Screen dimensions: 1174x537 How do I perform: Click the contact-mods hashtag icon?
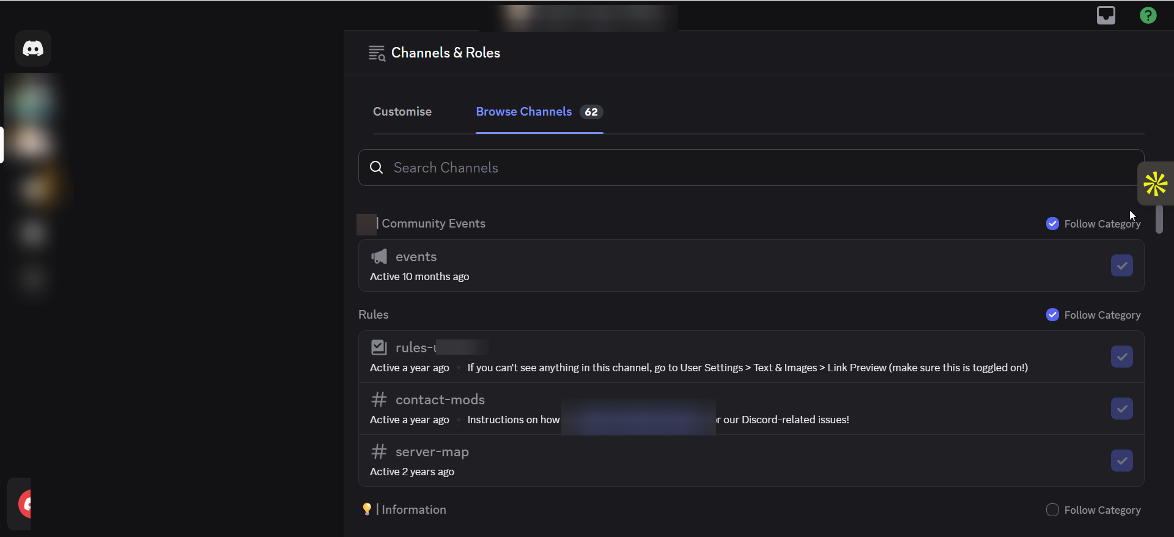[x=379, y=399]
